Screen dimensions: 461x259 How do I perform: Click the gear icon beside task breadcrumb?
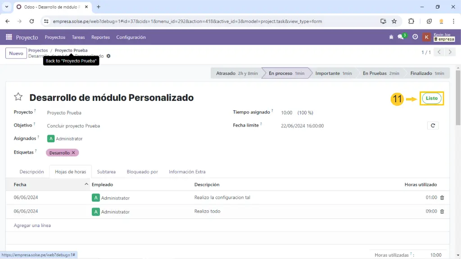point(108,56)
